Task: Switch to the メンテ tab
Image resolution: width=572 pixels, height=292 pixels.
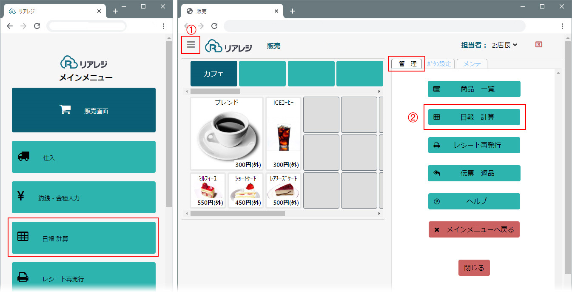Action: coord(472,64)
